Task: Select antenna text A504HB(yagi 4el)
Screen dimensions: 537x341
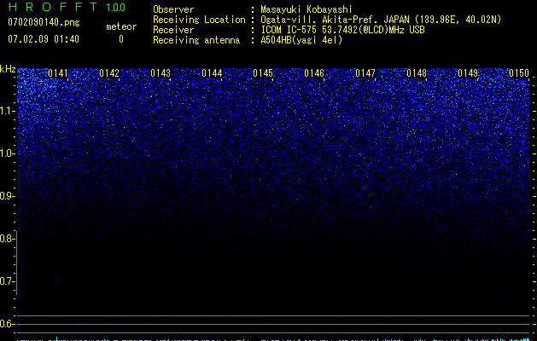Action: tap(301, 40)
